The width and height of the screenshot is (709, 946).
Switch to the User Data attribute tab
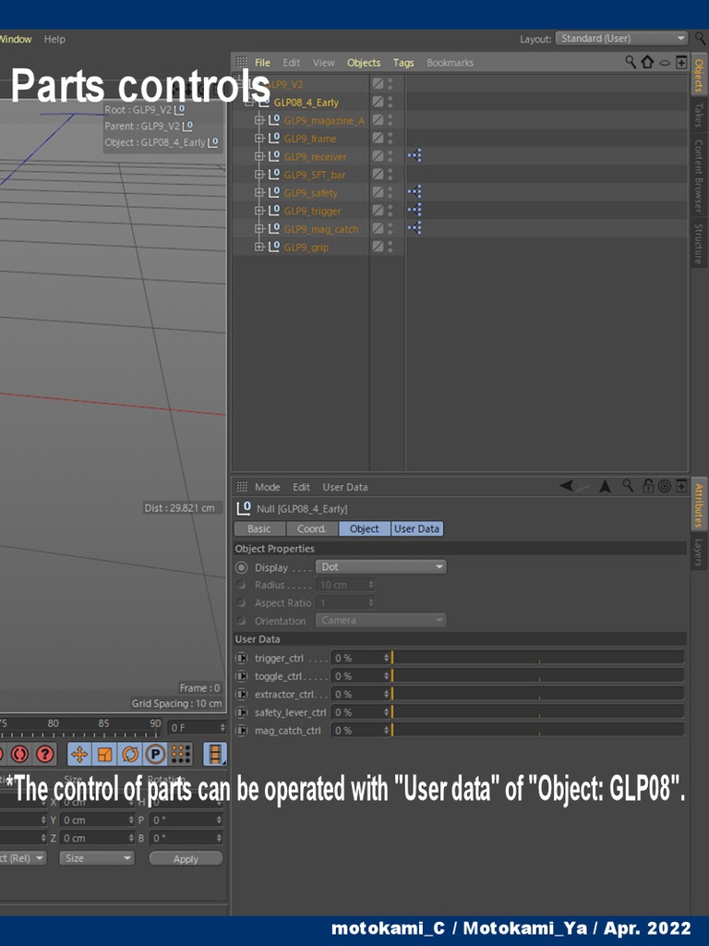416,528
